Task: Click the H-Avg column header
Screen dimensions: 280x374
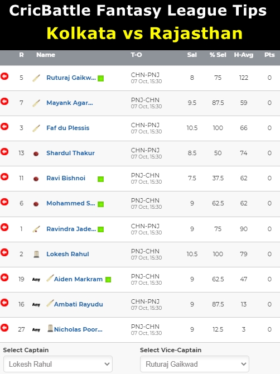Action: pos(244,55)
